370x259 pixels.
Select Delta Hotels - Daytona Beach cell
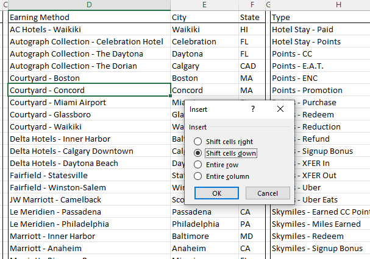click(89, 163)
